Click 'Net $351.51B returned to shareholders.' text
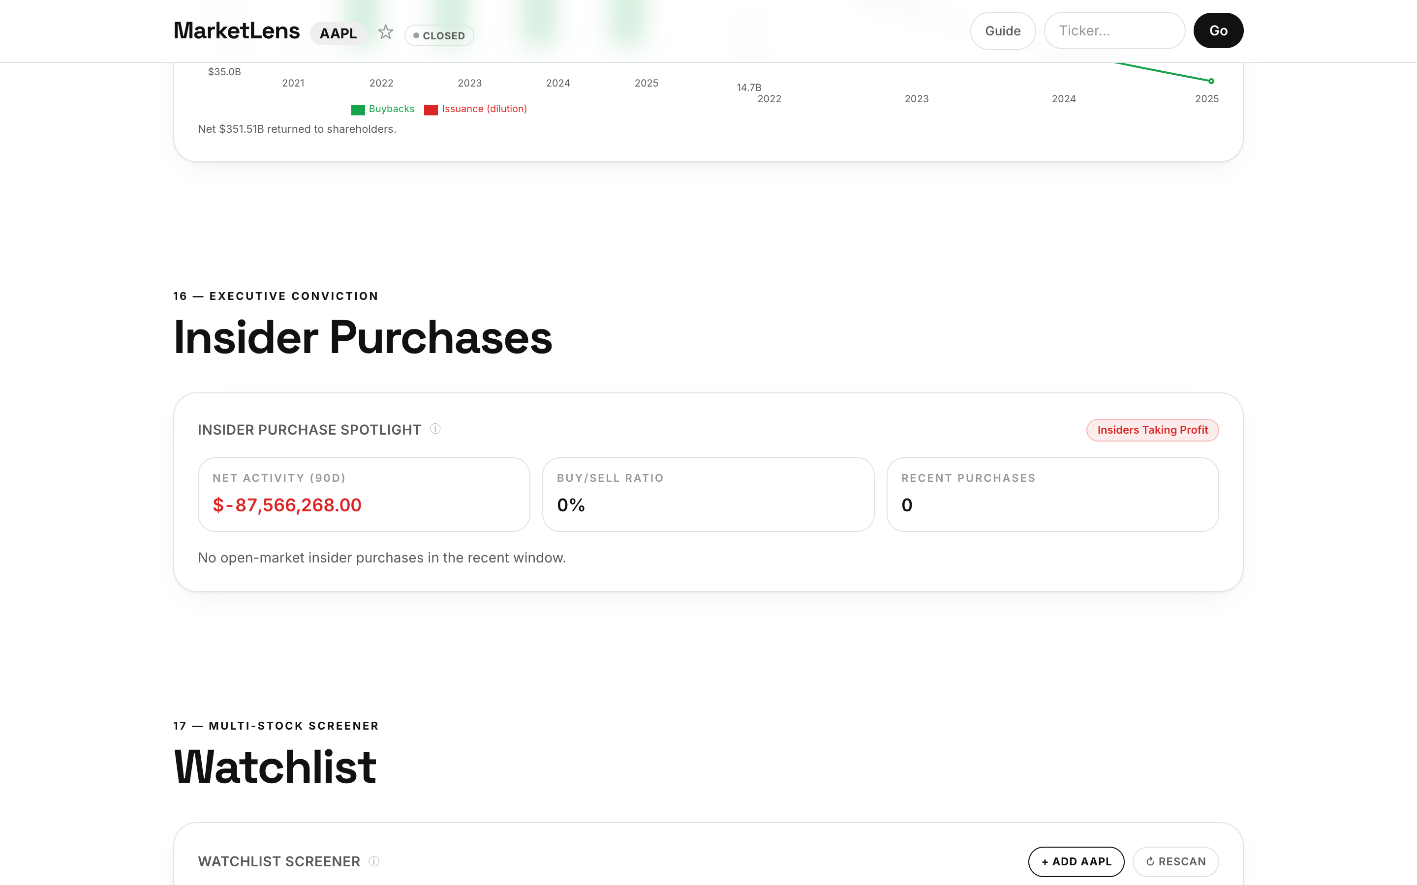Screen dimensions: 1417x885 (297, 129)
